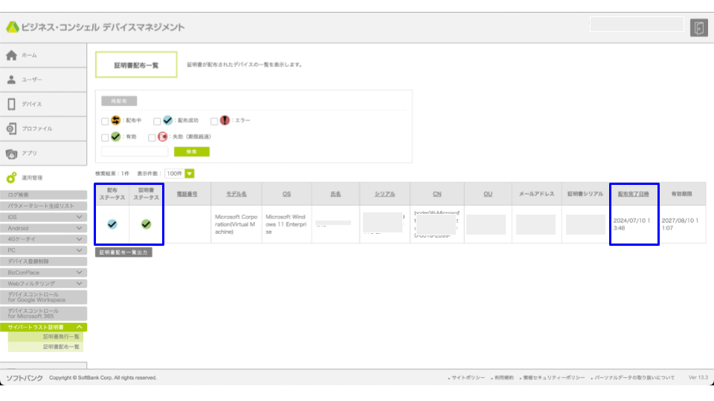
Task: Select 証明書配布一覧 submenu item
Action: click(x=45, y=347)
